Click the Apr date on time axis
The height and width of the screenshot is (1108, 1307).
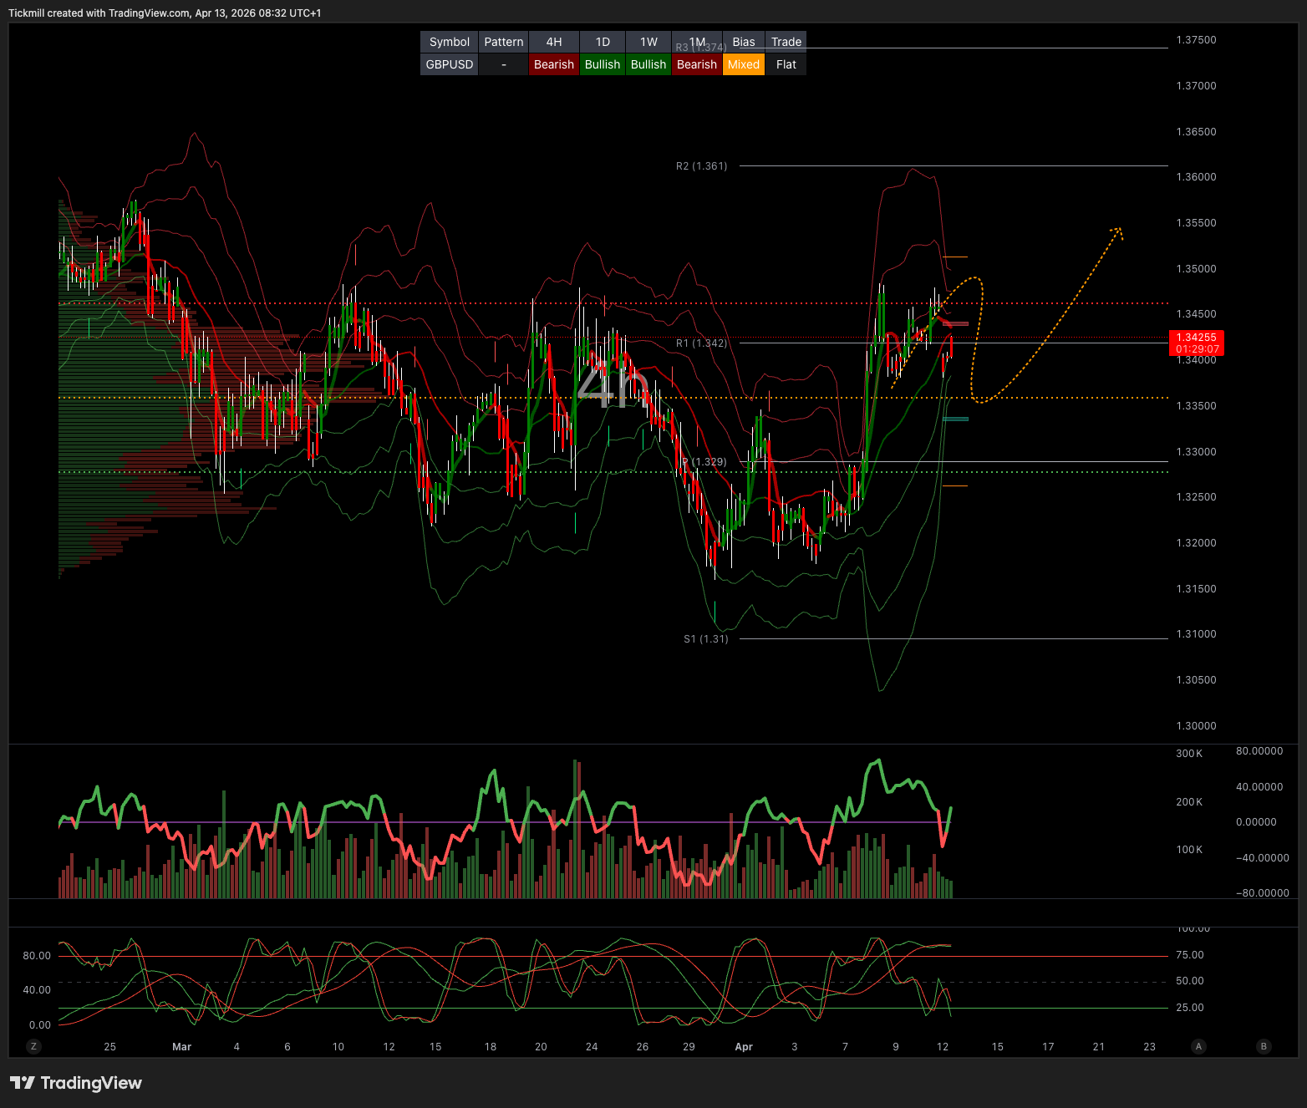click(743, 1047)
